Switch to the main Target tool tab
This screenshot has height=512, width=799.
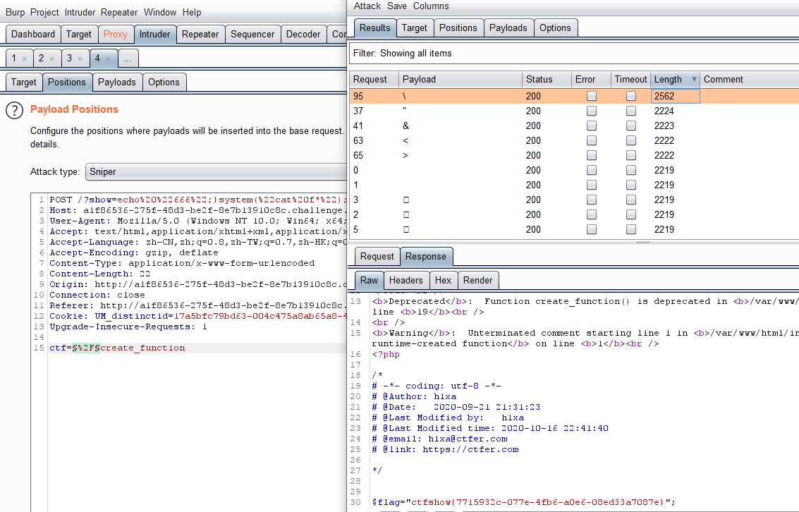78,34
